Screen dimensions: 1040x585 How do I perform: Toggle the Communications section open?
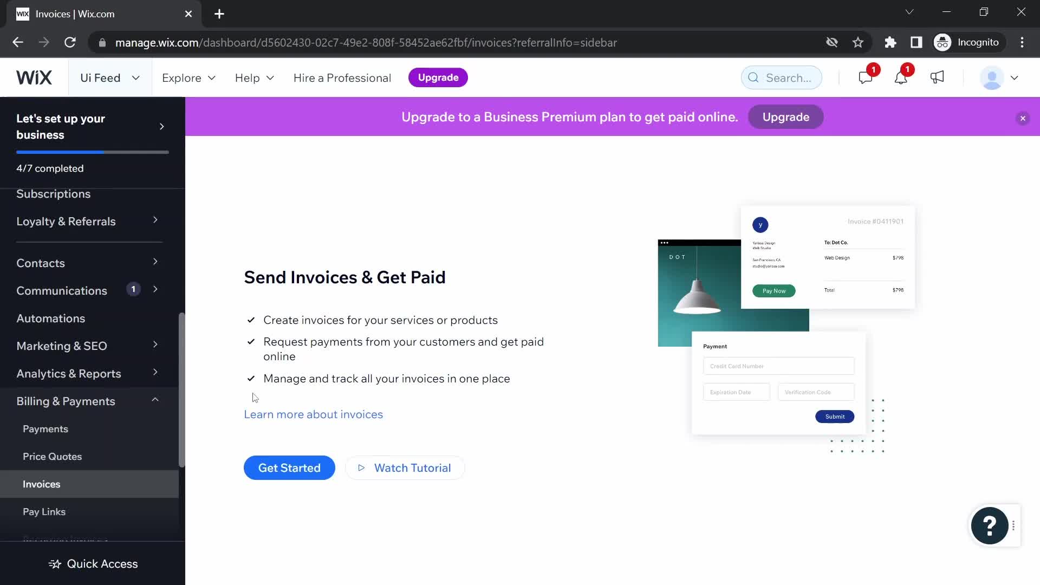tap(157, 290)
